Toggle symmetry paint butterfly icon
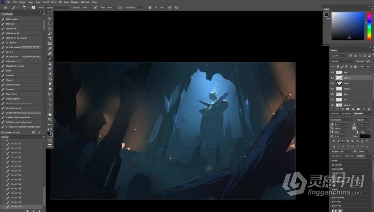374x212 pixels. (176, 8)
